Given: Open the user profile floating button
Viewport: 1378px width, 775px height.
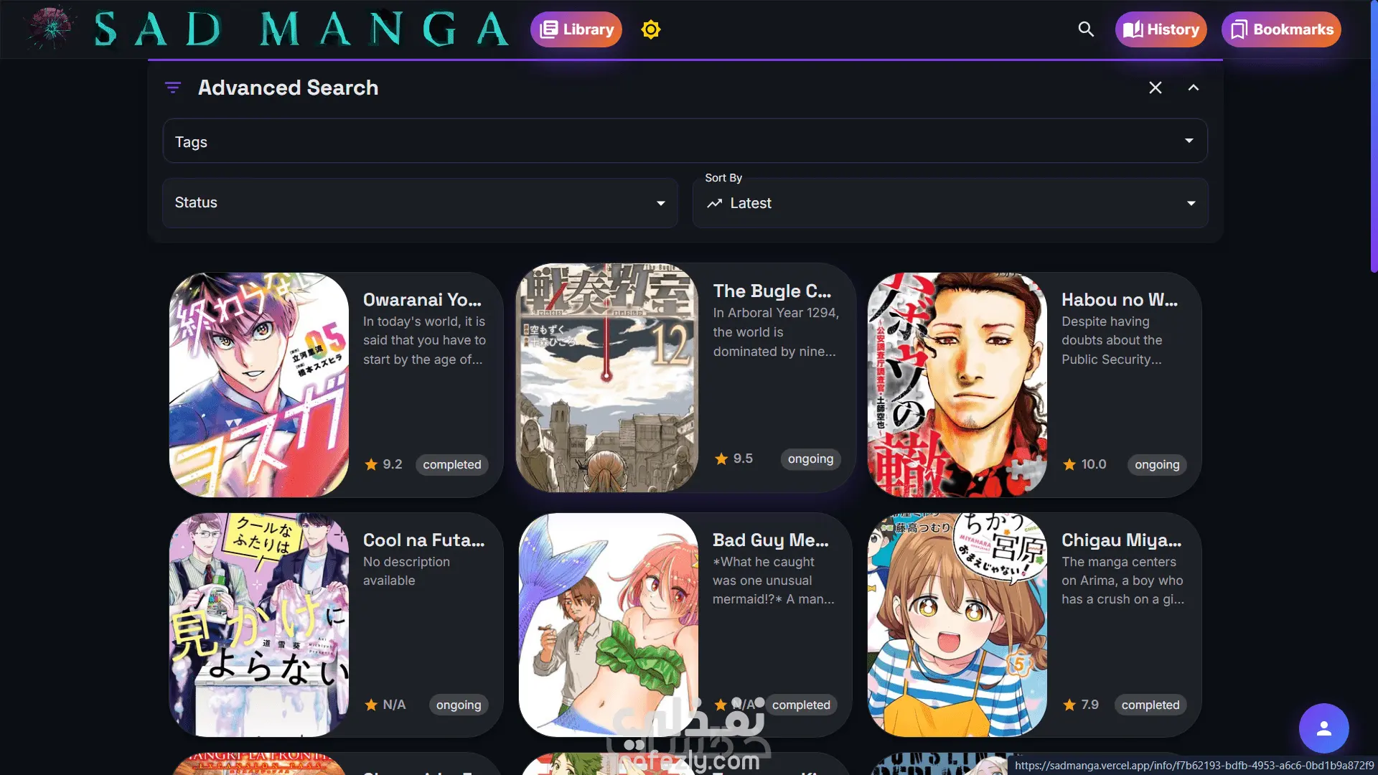Looking at the screenshot, I should click(1323, 728).
